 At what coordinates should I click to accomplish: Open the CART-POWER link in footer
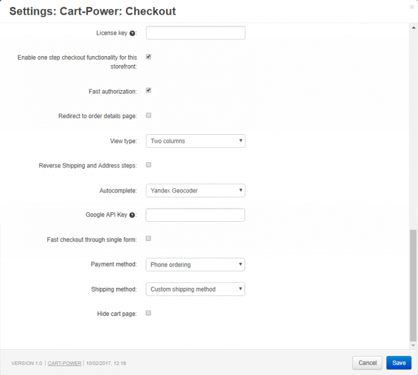click(x=64, y=363)
